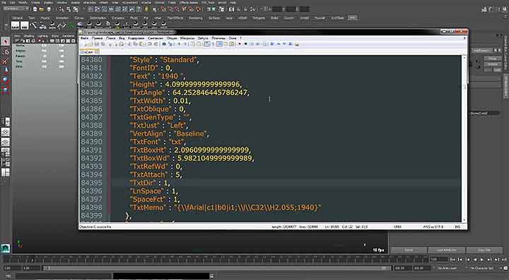Image resolution: width=509 pixels, height=280 pixels.
Task: Open the Файл menu in Notepad++
Action: 84,38
